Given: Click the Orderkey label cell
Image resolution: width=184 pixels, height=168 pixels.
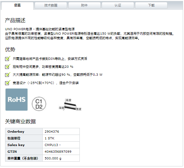Looking at the screenshot, I should (x=24, y=132).
